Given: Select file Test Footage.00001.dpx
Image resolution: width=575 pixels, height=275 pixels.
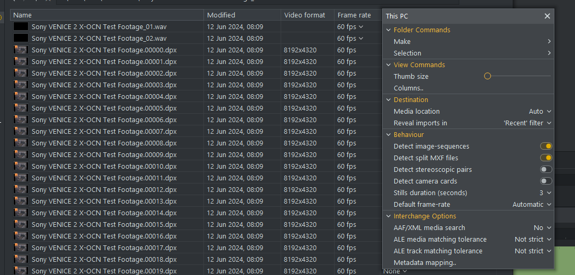Looking at the screenshot, I should (104, 62).
